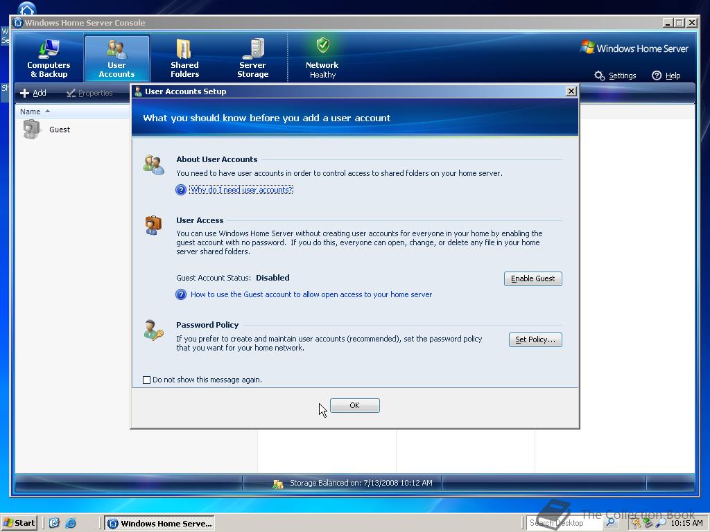
Task: Click into the Search Desktop field
Action: click(564, 523)
